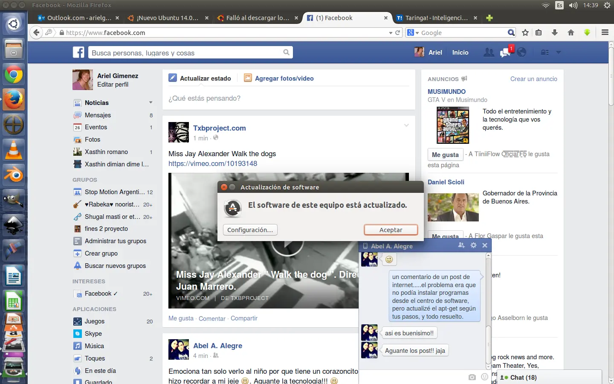The image size is (614, 384).
Task: Add friends to Abel A. Alegre chat
Action: pyautogui.click(x=461, y=245)
